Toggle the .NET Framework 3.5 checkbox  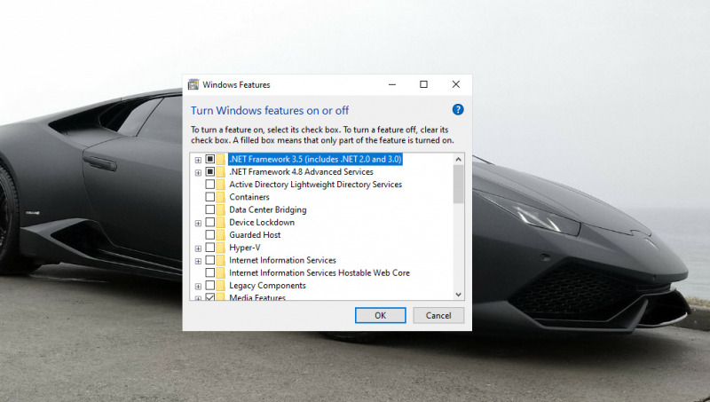pyautogui.click(x=209, y=159)
